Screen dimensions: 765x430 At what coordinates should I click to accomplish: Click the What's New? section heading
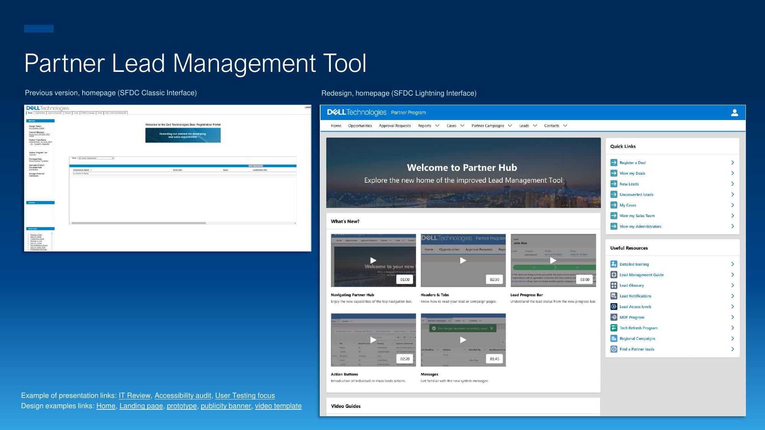click(345, 221)
